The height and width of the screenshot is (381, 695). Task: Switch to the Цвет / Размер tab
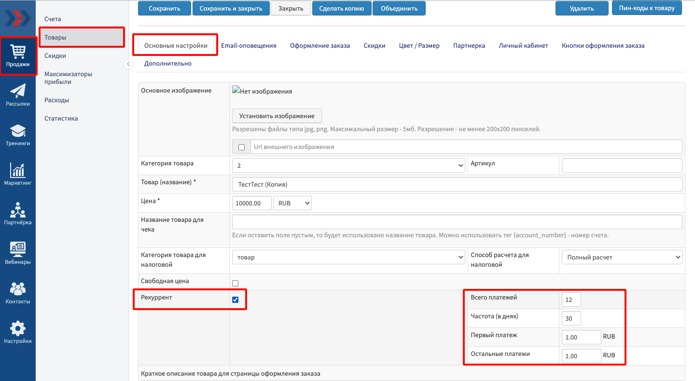point(419,46)
